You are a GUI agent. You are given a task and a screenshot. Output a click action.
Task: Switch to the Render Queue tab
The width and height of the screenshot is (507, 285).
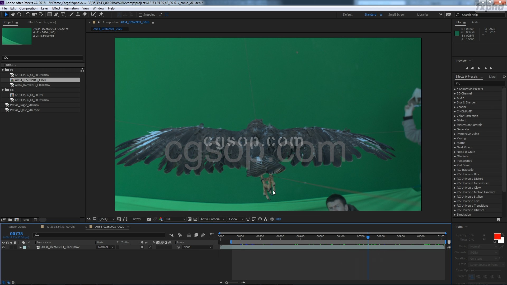pos(17,227)
